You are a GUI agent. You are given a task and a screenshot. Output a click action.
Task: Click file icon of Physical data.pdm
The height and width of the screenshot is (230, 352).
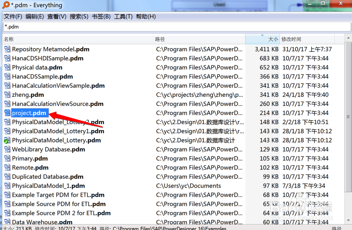coord(7,67)
